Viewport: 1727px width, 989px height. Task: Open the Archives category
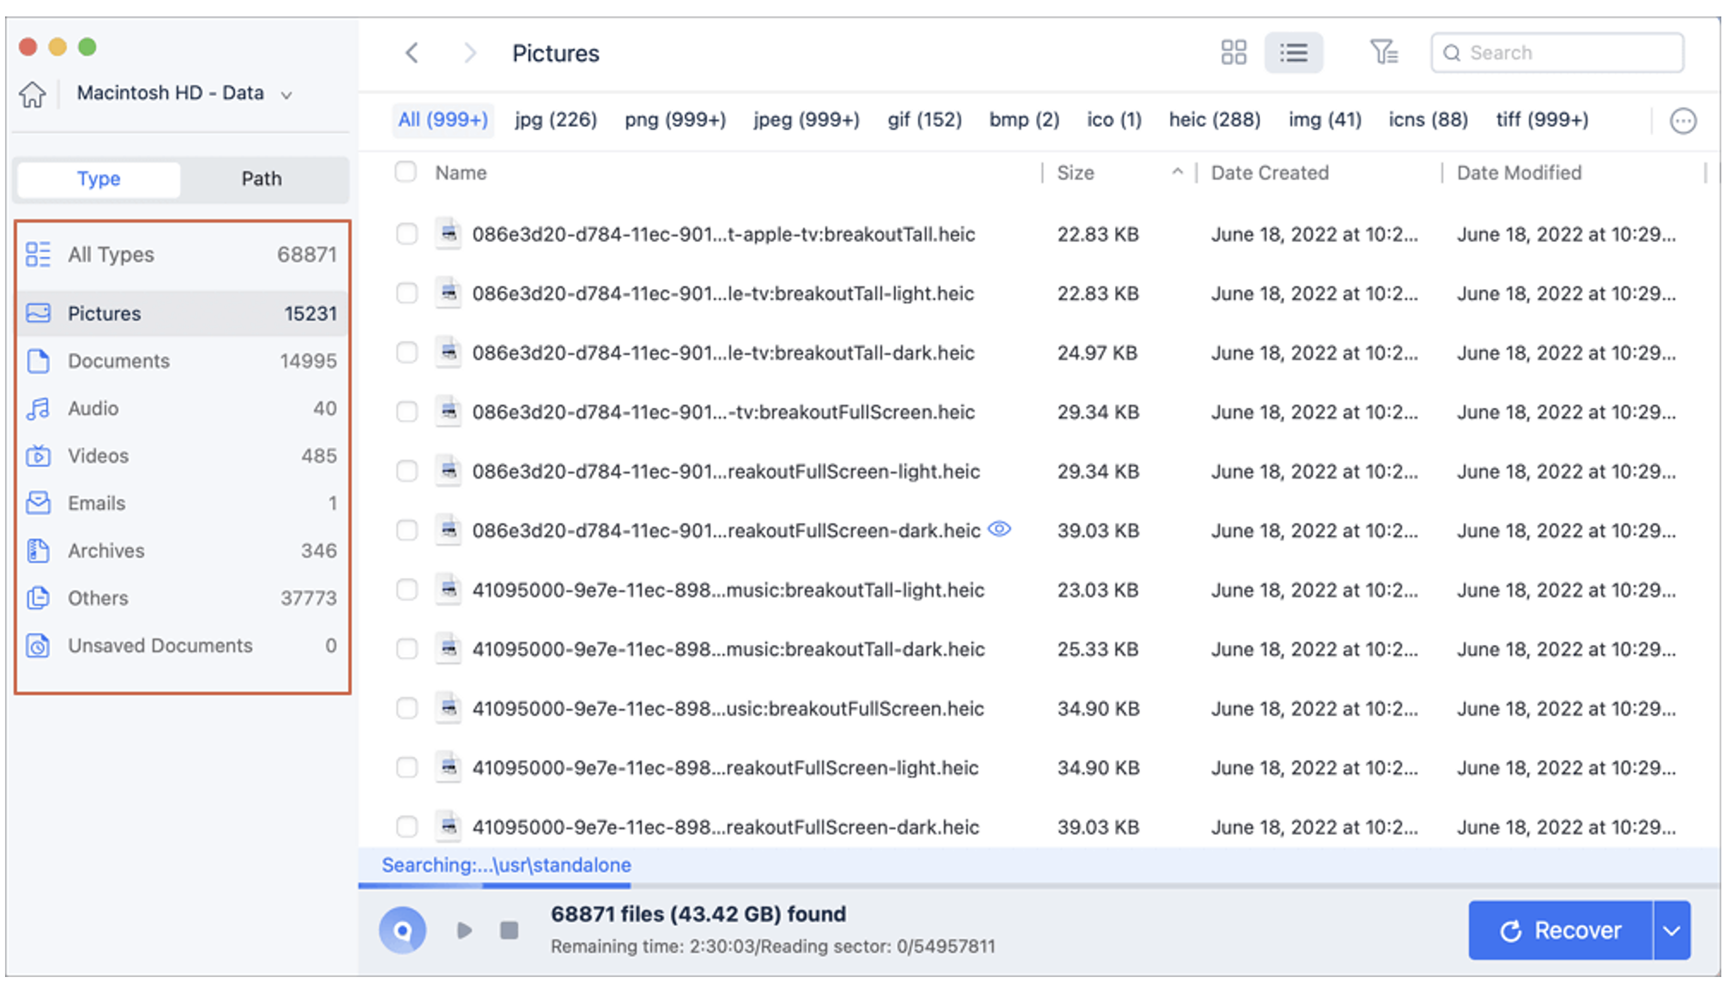[106, 551]
